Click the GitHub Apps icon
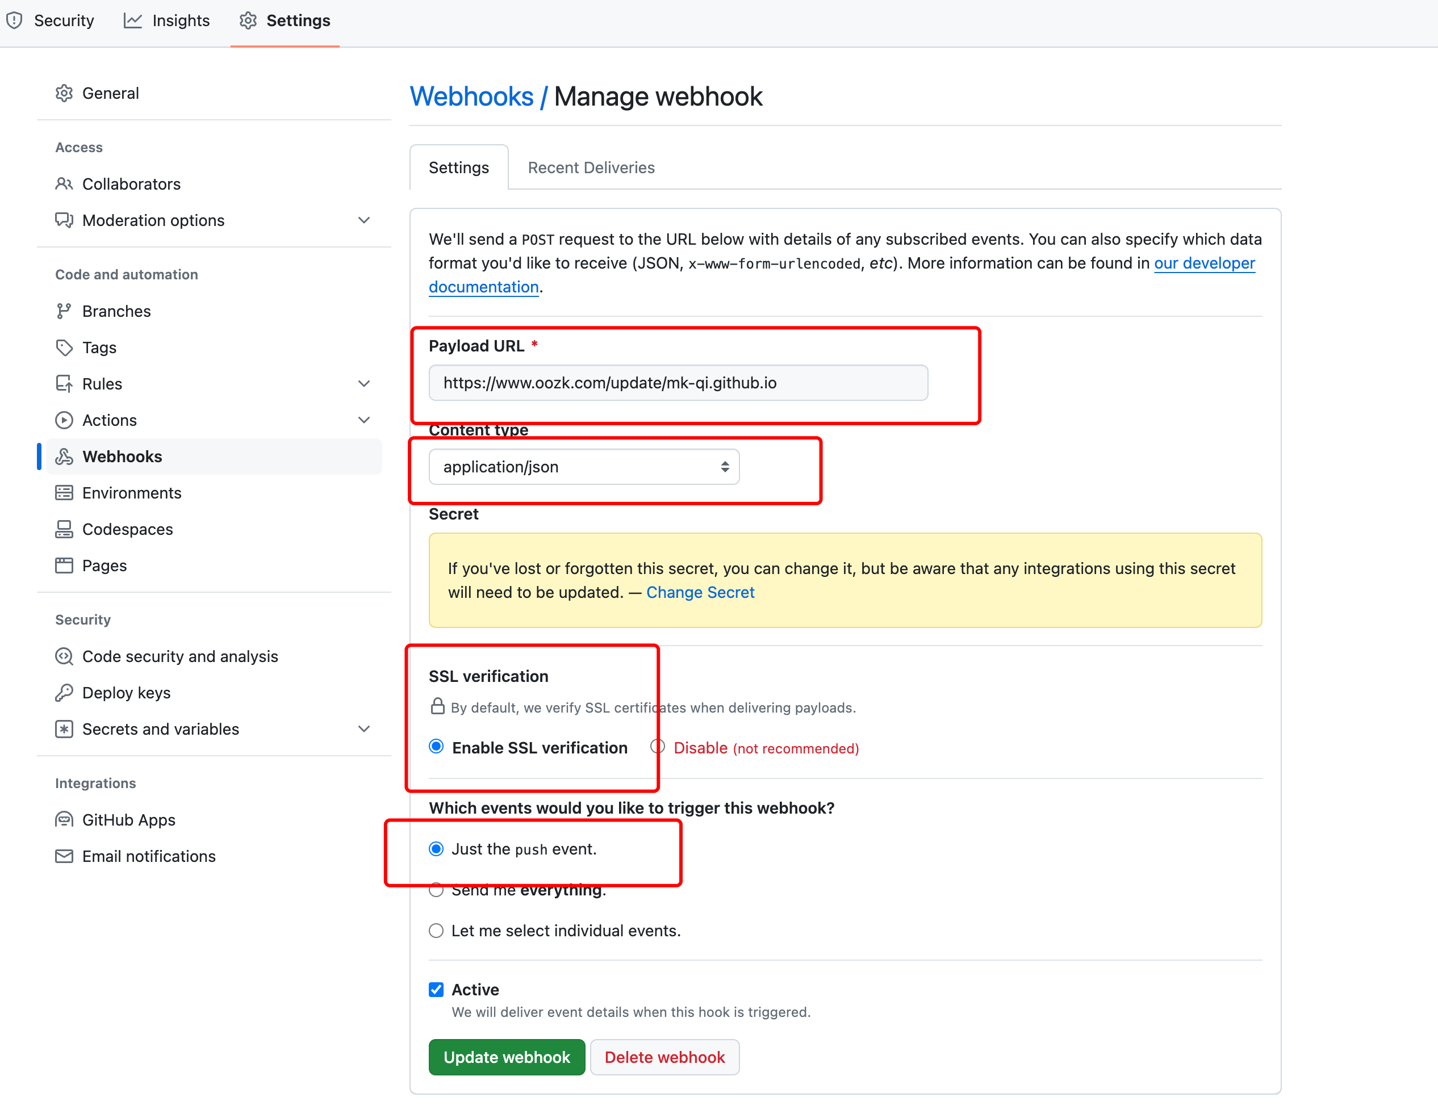The width and height of the screenshot is (1438, 1114). click(64, 820)
